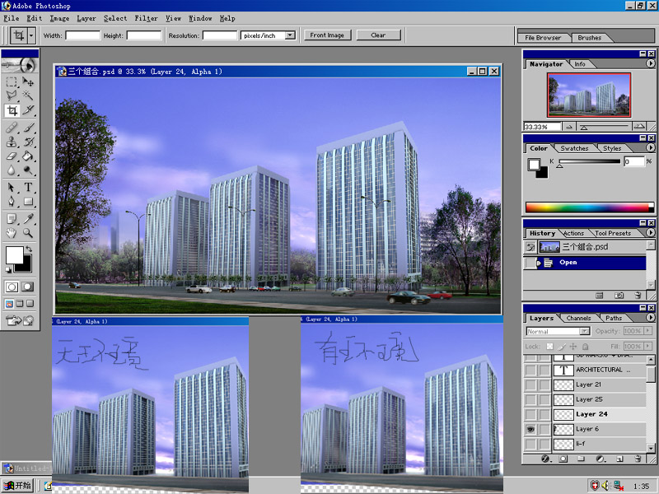This screenshot has width=659, height=494.
Task: Select the Brush tool
Action: 28,128
